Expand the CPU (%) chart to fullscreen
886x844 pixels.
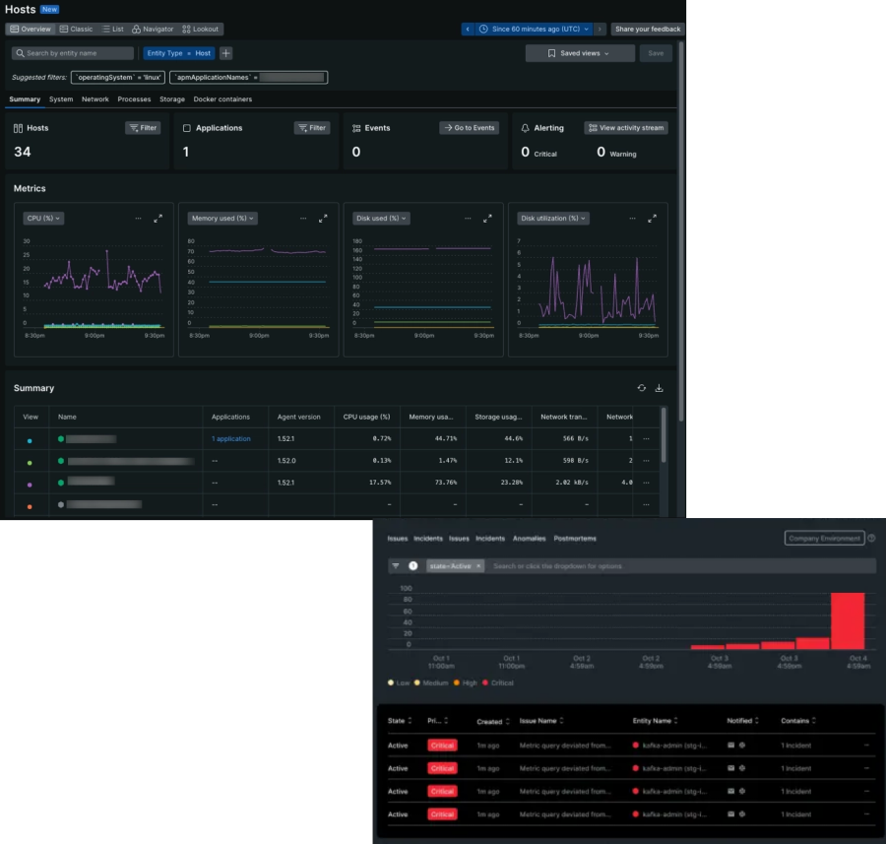pyautogui.click(x=158, y=219)
